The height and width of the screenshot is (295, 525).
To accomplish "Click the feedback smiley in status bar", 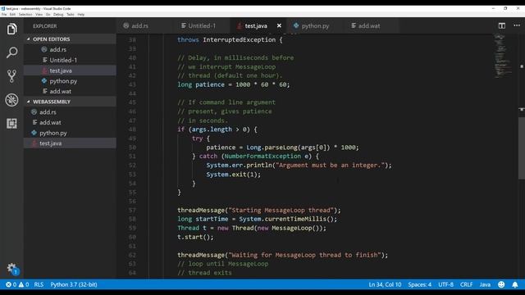I will [x=501, y=284].
